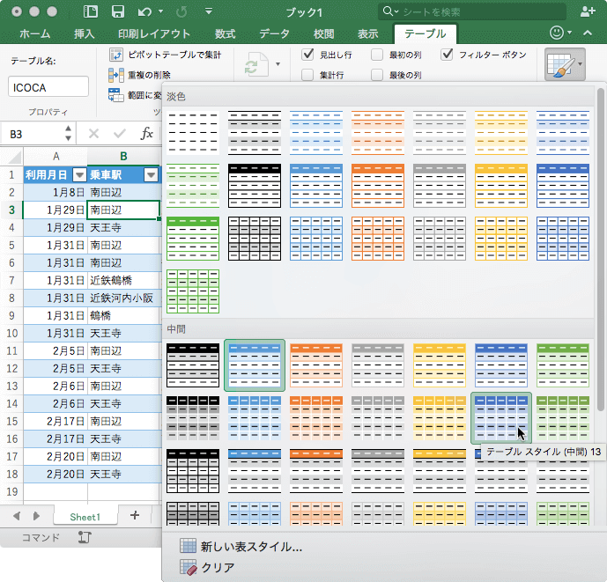Click the fx insert function icon
The image size is (607, 582).
click(147, 134)
